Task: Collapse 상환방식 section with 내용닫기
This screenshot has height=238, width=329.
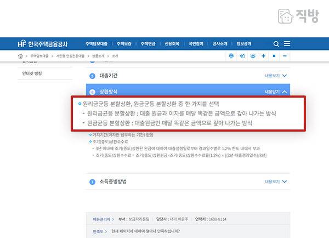Action: click(272, 92)
